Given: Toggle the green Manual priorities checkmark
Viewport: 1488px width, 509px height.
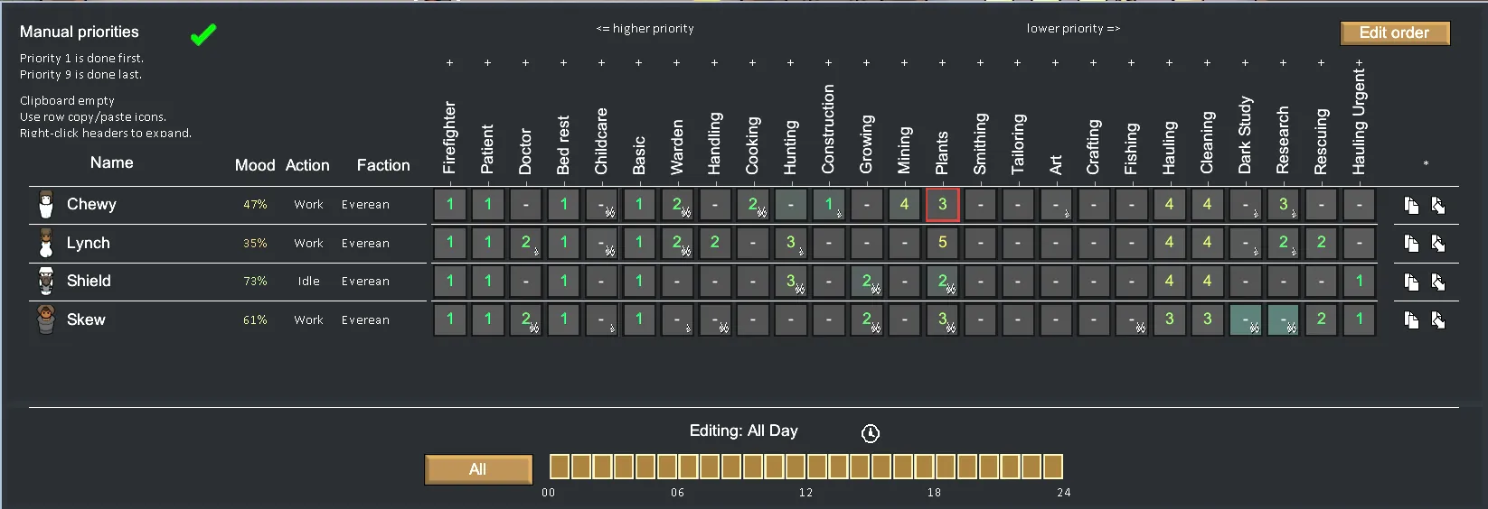Looking at the screenshot, I should 203,35.
